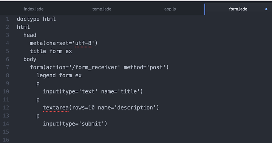Click the underlined 'utf-8' word
Viewport: 272px width, 143px height.
coord(83,43)
